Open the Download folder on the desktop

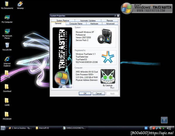pyautogui.click(x=7, y=88)
